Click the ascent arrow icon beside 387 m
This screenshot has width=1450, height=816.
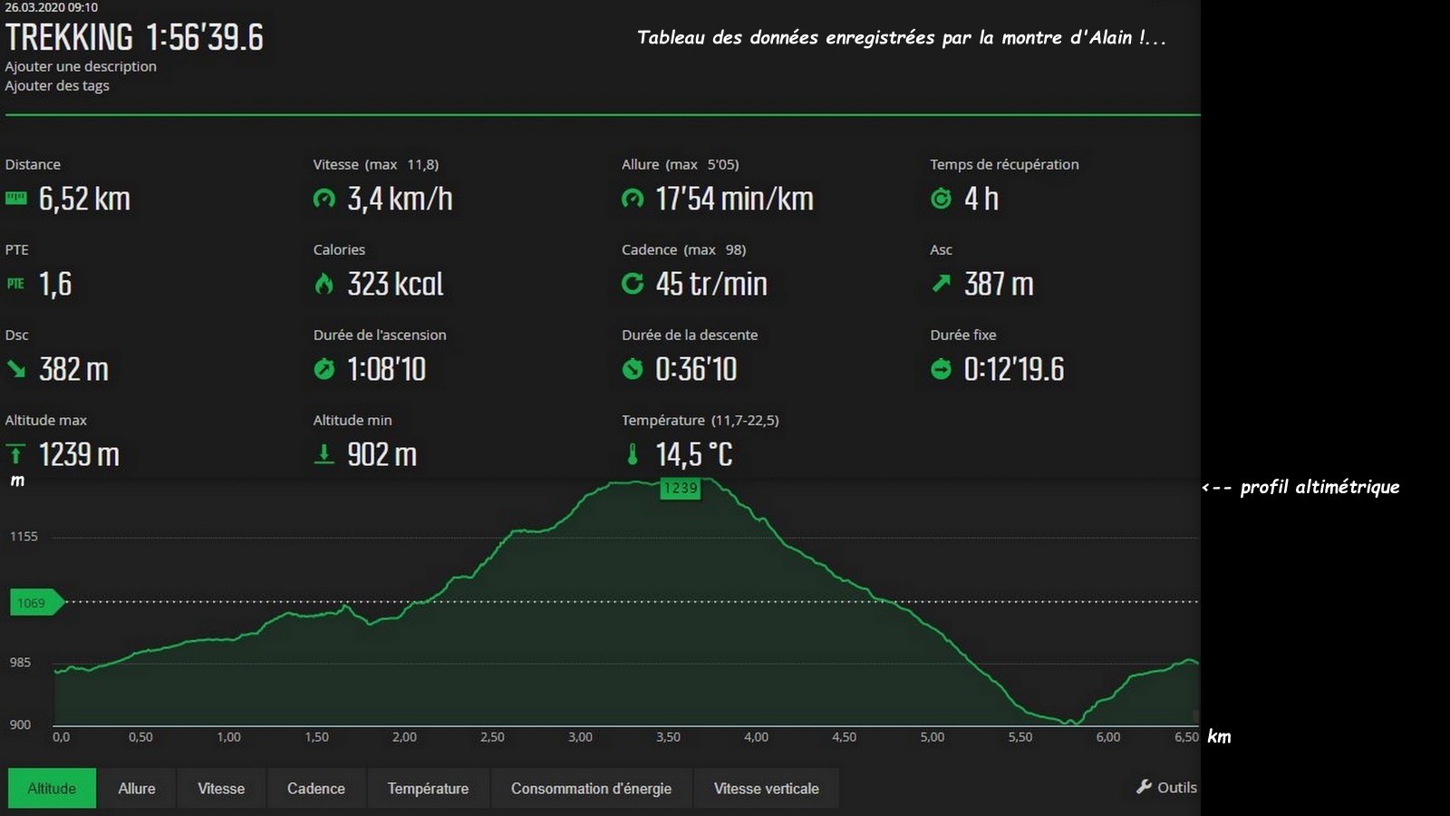[x=941, y=284]
